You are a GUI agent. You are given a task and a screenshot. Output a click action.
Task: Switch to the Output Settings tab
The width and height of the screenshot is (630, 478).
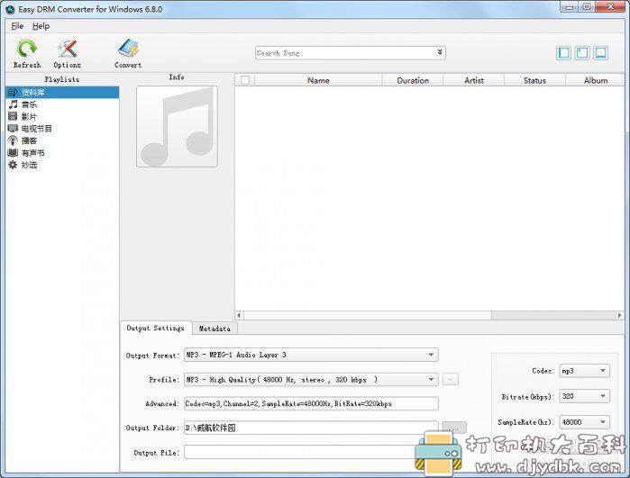click(156, 328)
